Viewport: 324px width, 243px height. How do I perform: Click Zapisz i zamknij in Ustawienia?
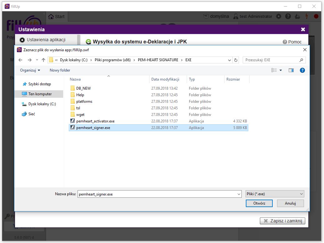[x=282, y=221]
